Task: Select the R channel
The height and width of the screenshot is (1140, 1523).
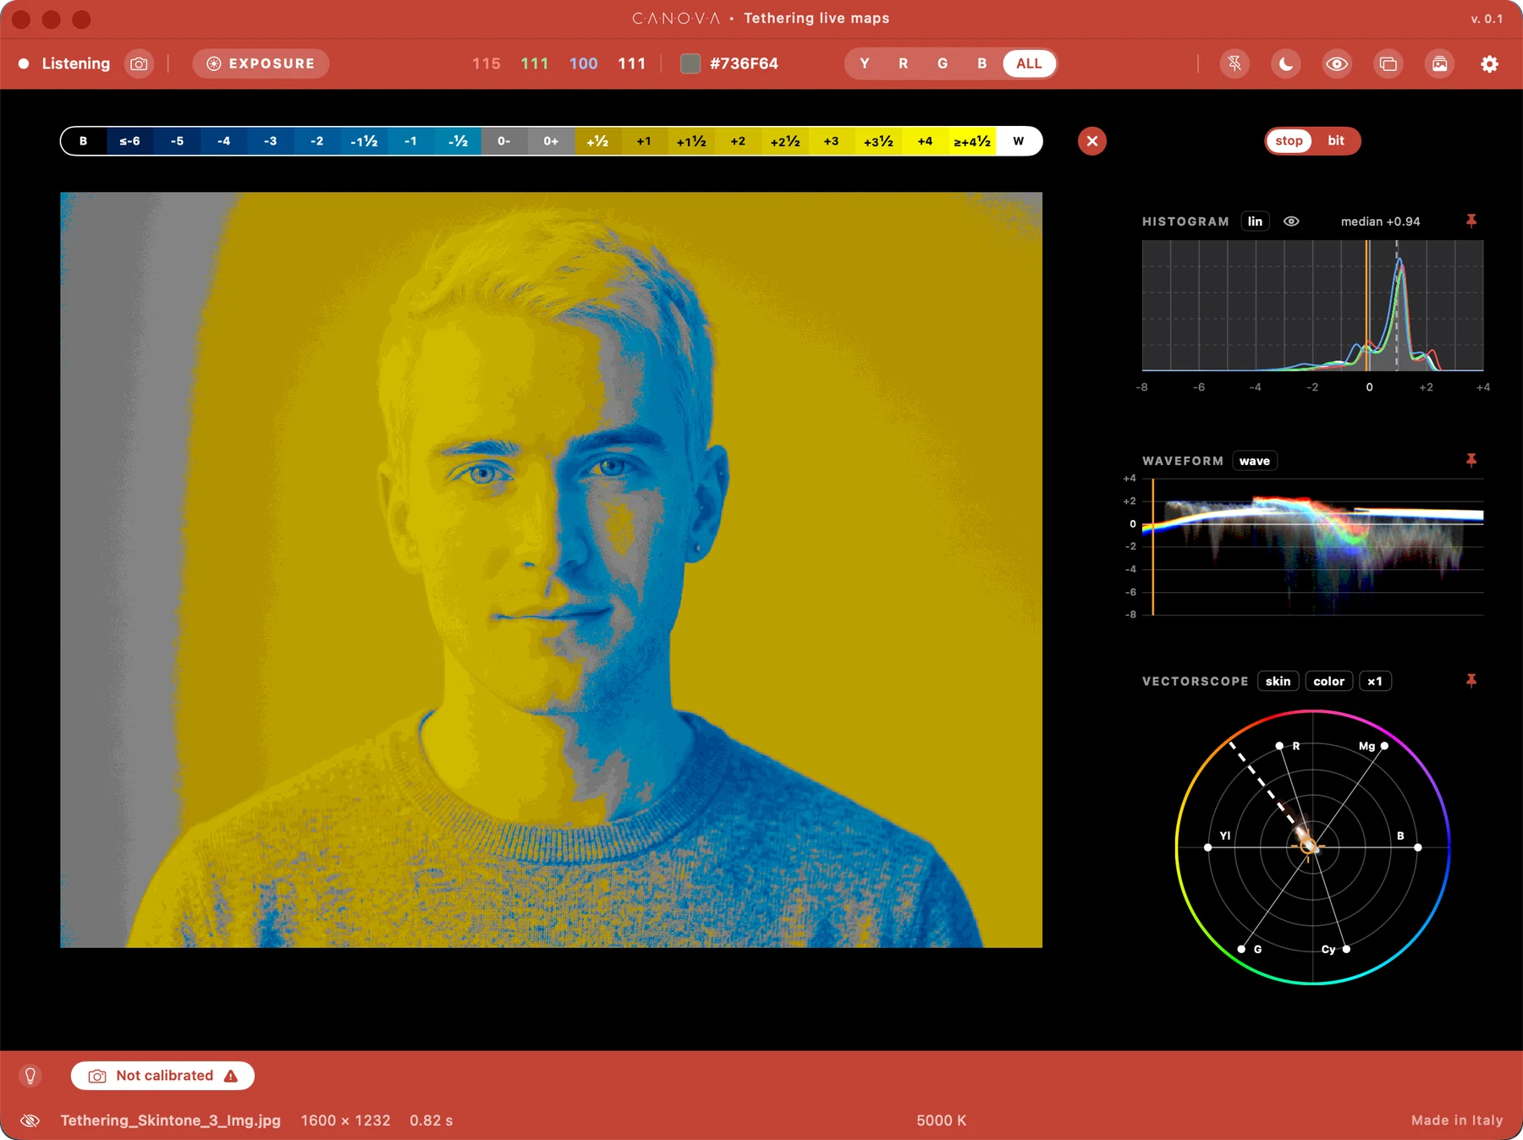Action: click(904, 63)
